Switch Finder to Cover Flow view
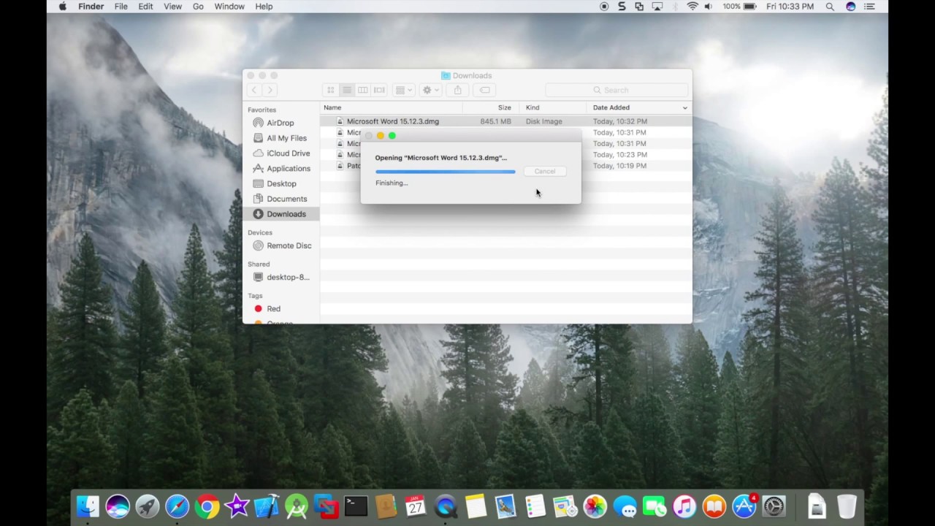The image size is (935, 526). [379, 90]
